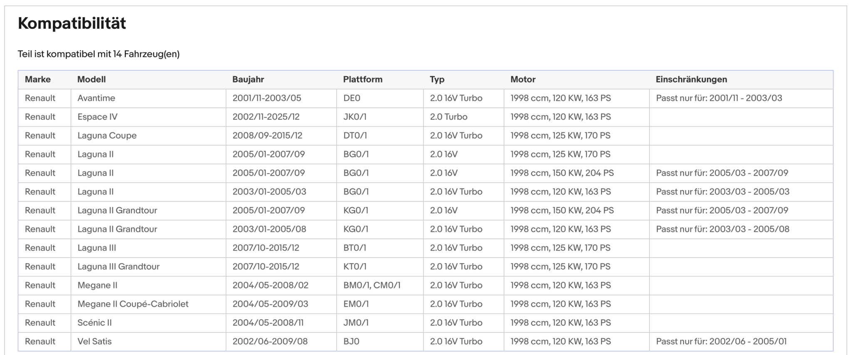Click the "2005/03 - 2007/09" restriction in the BG0/1 row
Screen dimensions: 852x355
pos(722,173)
